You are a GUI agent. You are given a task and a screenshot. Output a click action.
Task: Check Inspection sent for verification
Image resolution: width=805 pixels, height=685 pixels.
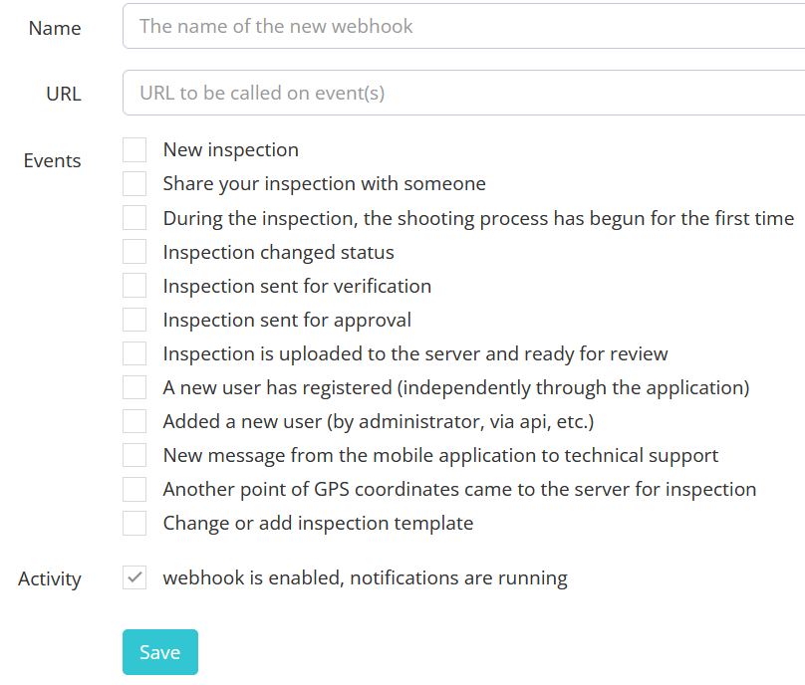pyautogui.click(x=134, y=286)
